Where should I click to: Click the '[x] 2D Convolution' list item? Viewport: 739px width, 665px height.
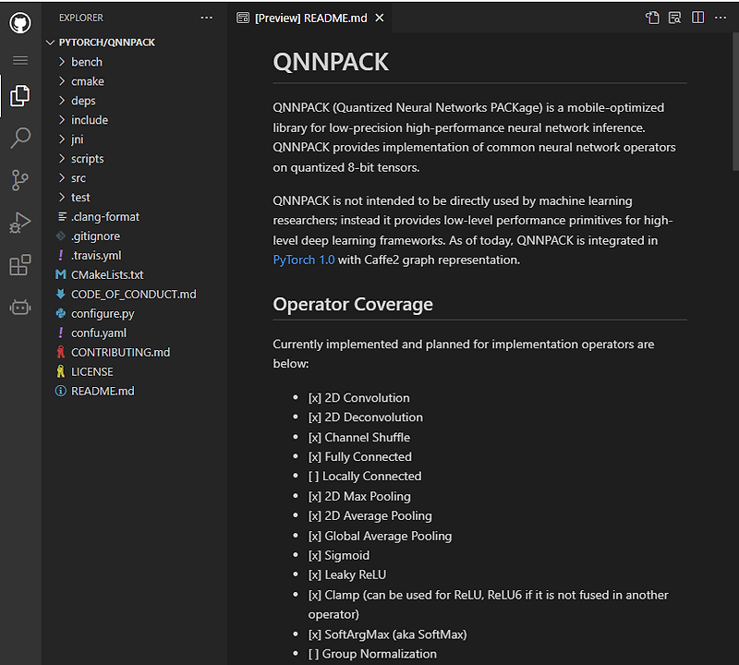(x=358, y=398)
